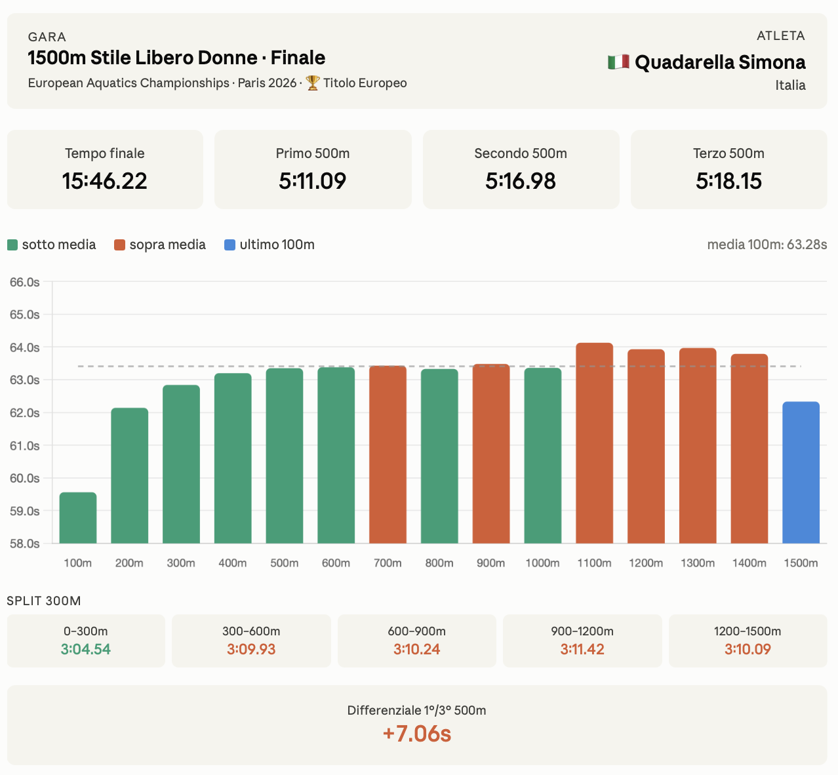Click the sopra media legend label
The height and width of the screenshot is (775, 838).
tap(167, 245)
